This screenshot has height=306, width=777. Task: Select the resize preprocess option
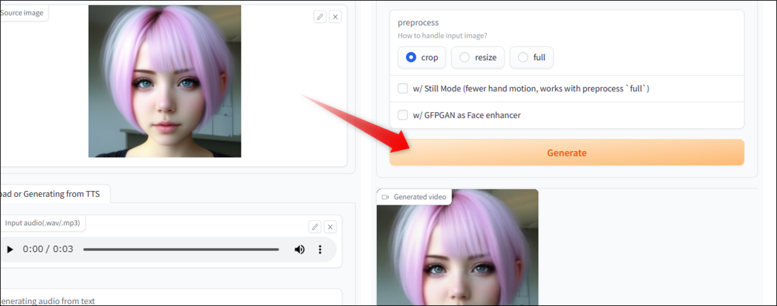(477, 57)
